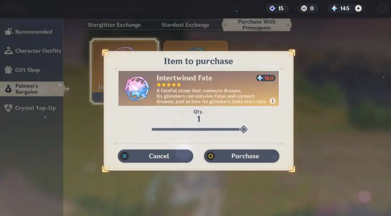Open the item info icon in description
The image size is (391, 216).
click(x=273, y=101)
